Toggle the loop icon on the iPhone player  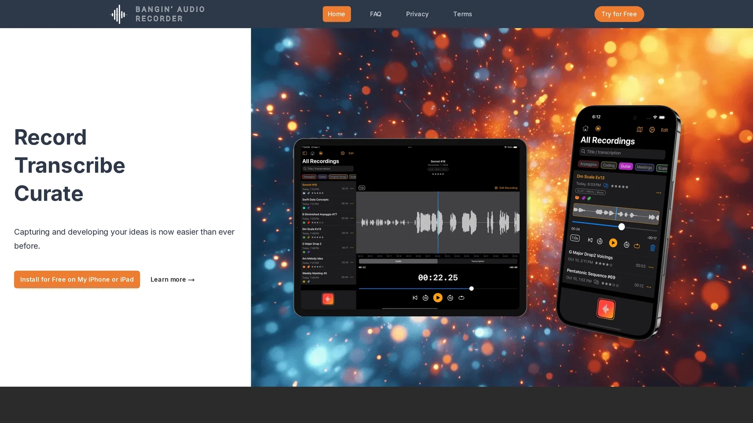pos(637,246)
